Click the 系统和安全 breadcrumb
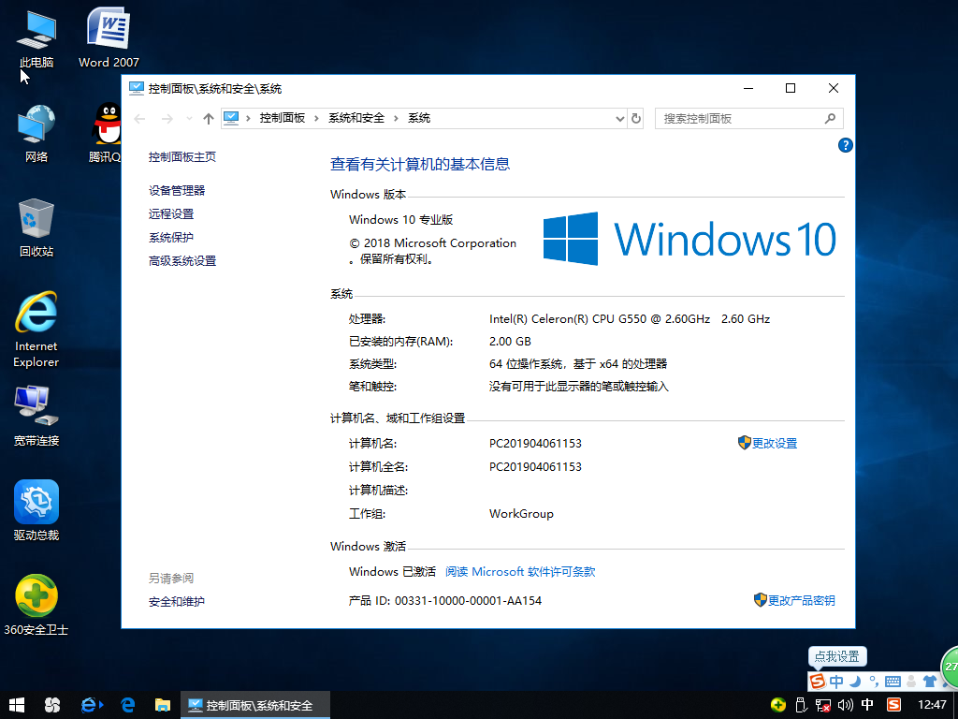 click(356, 118)
